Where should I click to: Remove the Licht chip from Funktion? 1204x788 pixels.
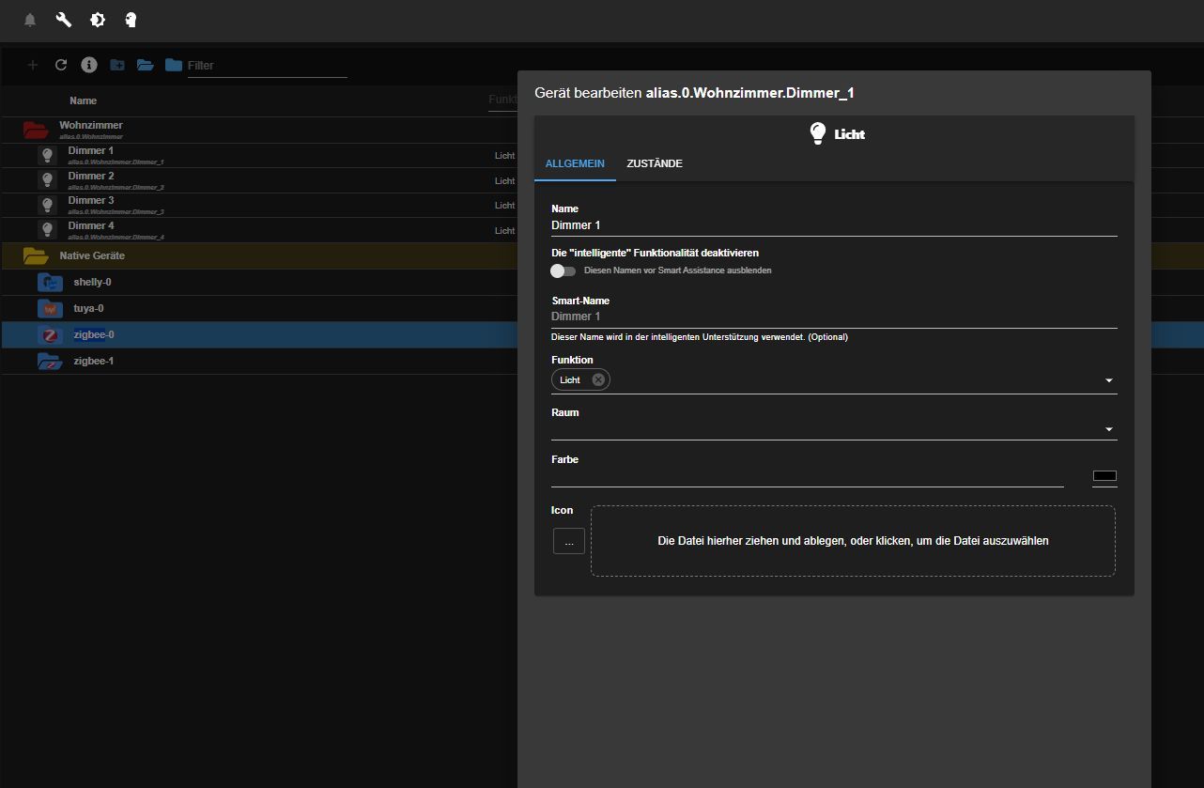(598, 380)
